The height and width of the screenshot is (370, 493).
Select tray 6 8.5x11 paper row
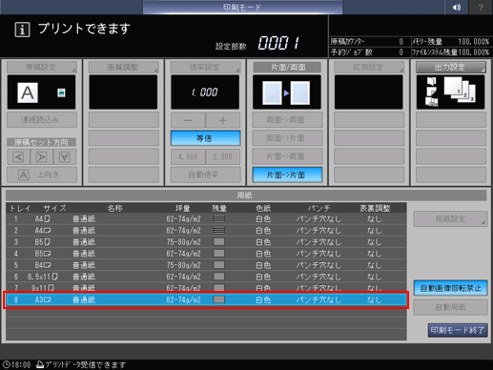tap(206, 277)
